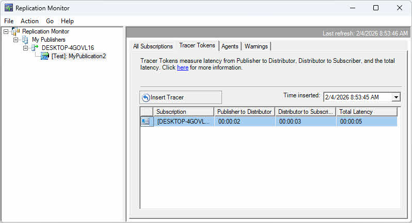Screen dimensions: 412x223
Task: Switch to the Agents tab
Action: [x=230, y=46]
